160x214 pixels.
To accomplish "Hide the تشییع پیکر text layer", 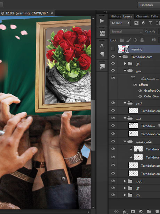I will click(x=113, y=78).
